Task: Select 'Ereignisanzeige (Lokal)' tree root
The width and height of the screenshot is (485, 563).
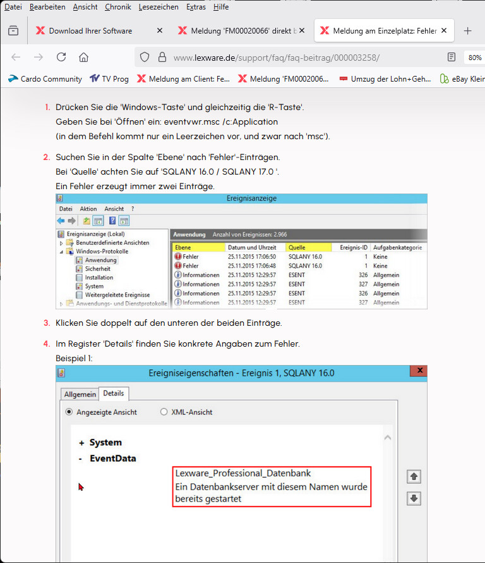Action: point(92,234)
